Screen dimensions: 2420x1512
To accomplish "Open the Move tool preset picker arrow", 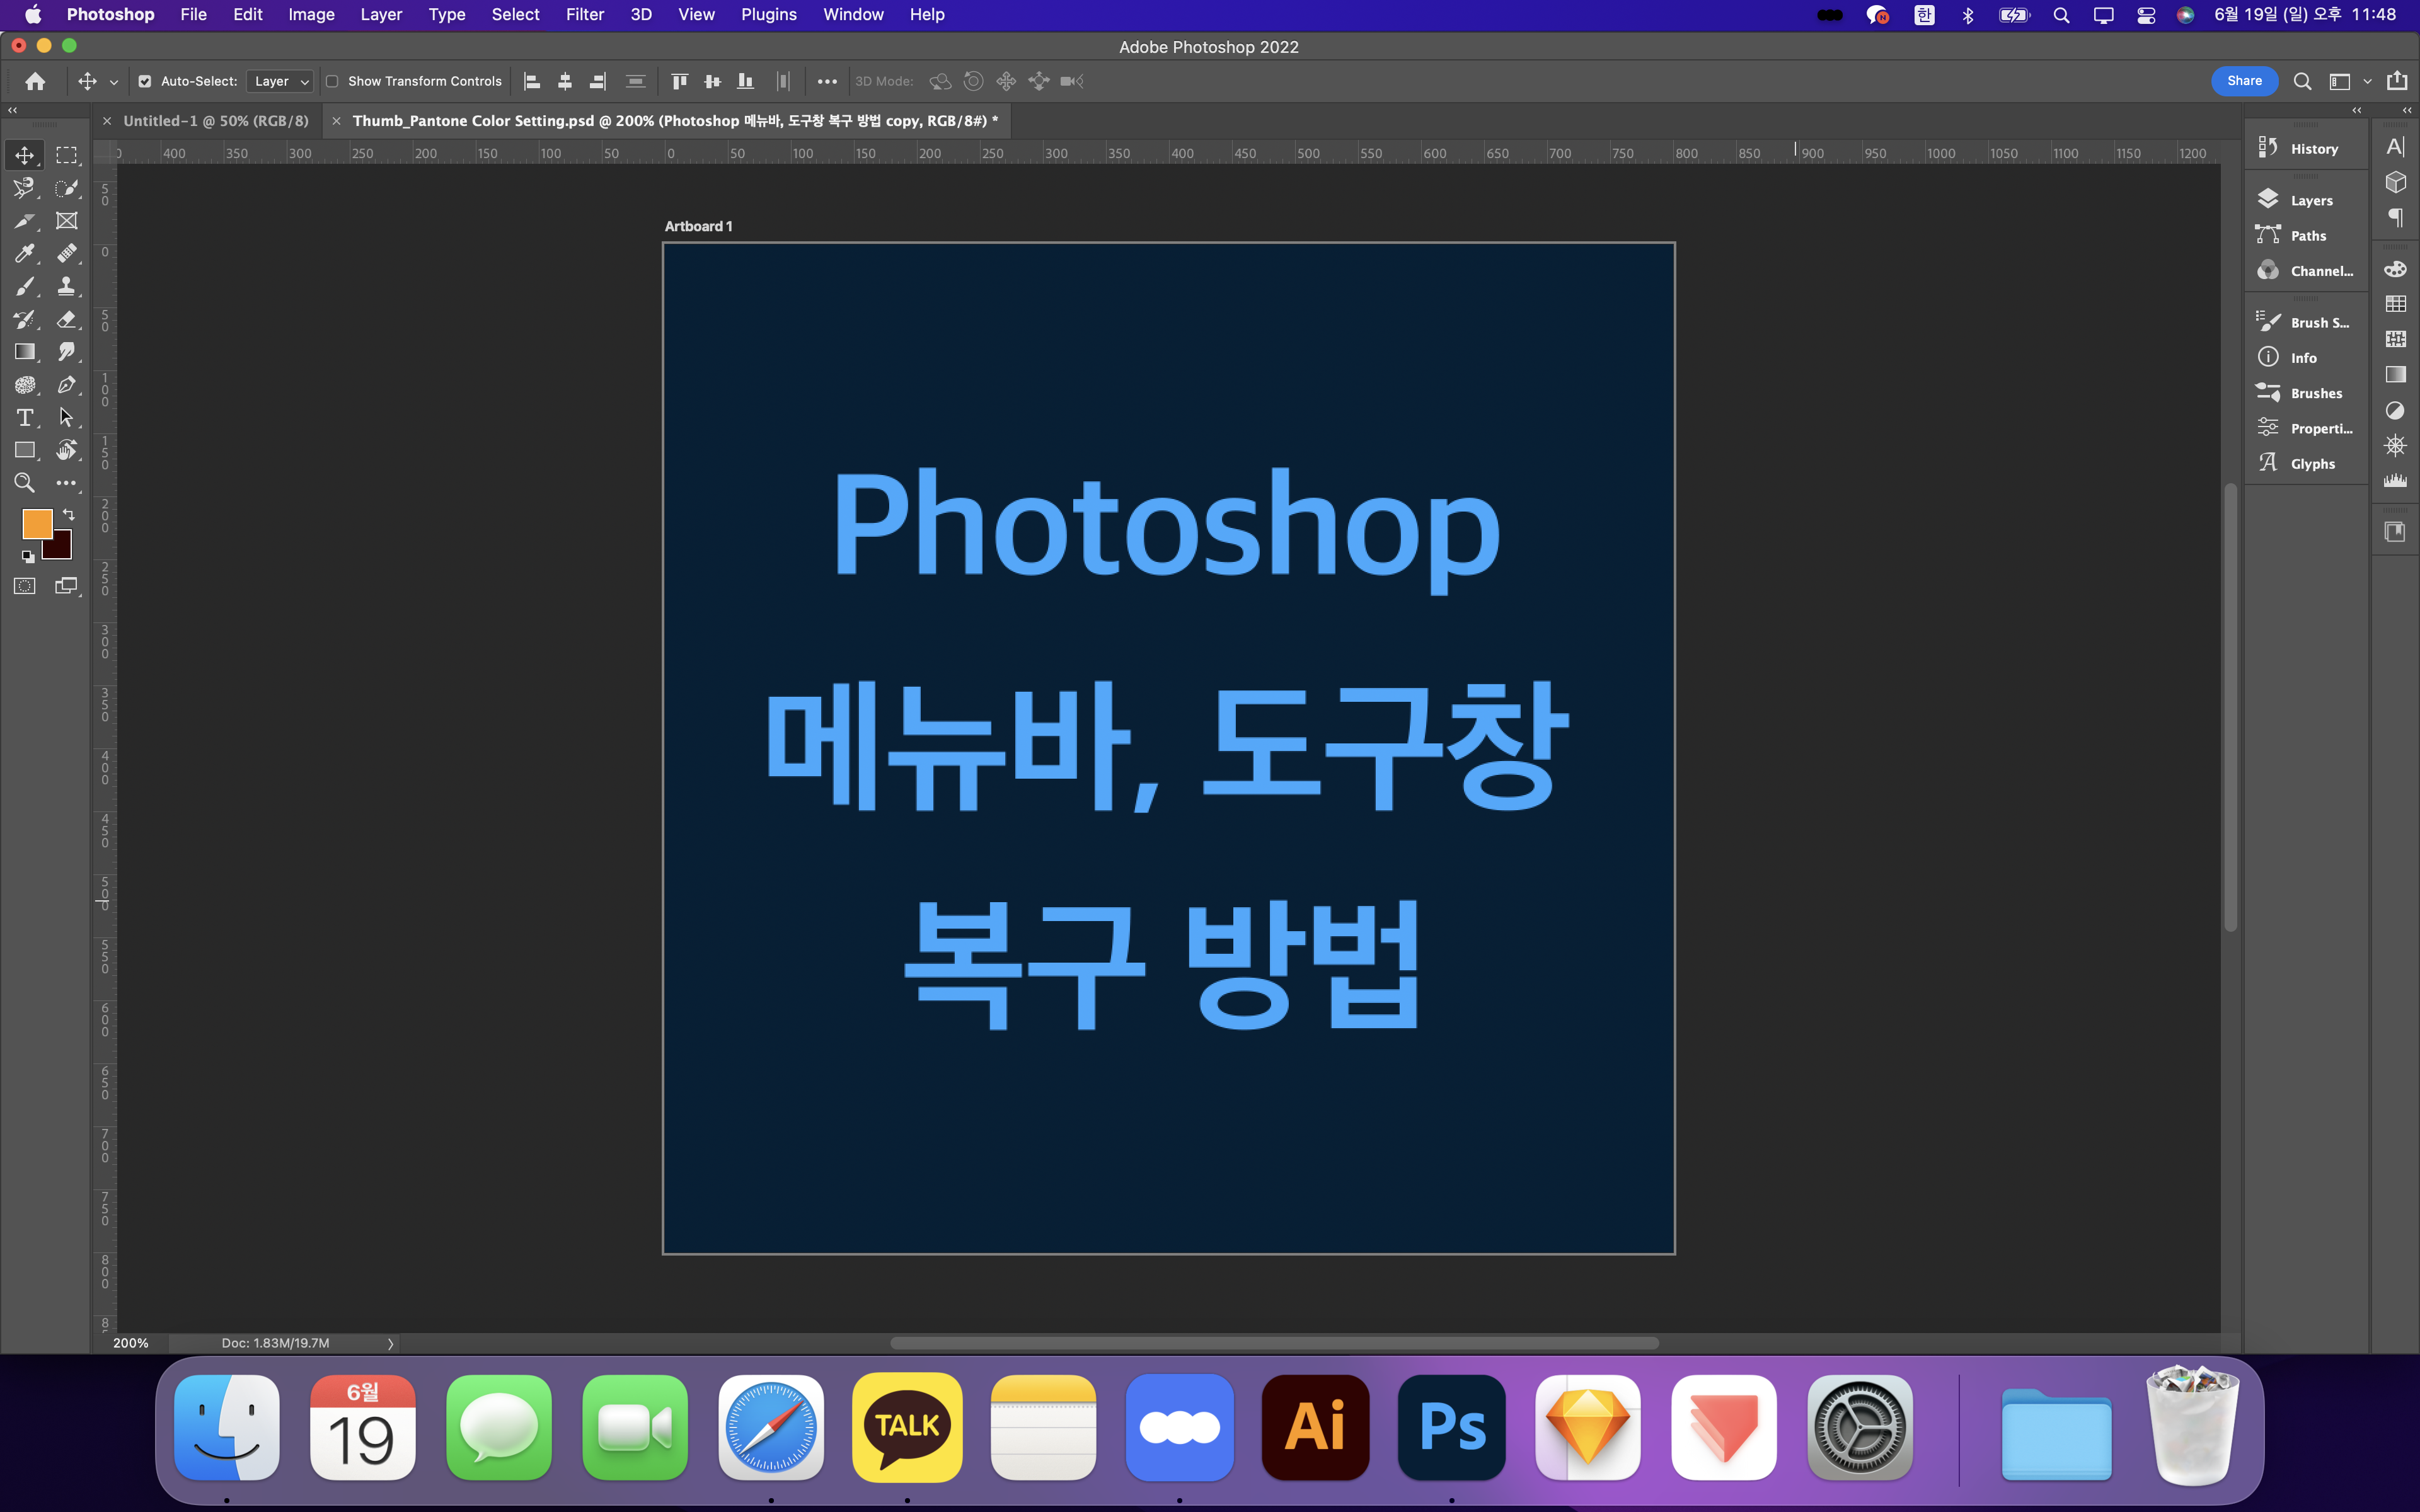I will pos(114,82).
